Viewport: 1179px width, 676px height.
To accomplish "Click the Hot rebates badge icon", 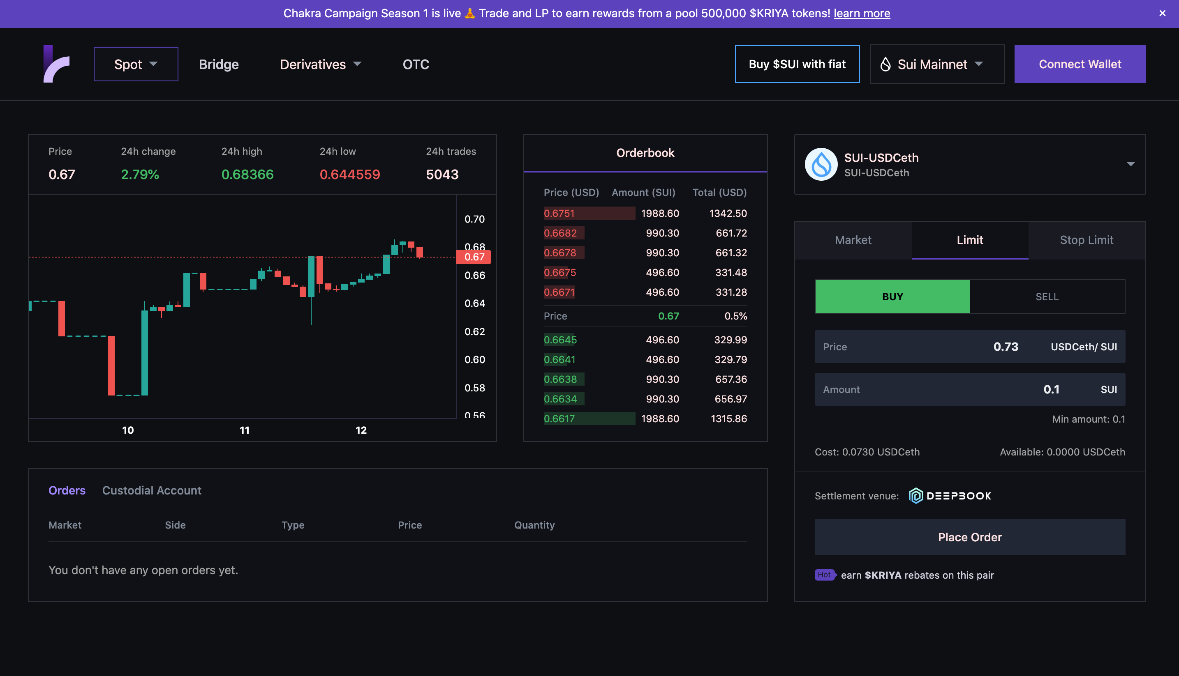I will pyautogui.click(x=824, y=575).
